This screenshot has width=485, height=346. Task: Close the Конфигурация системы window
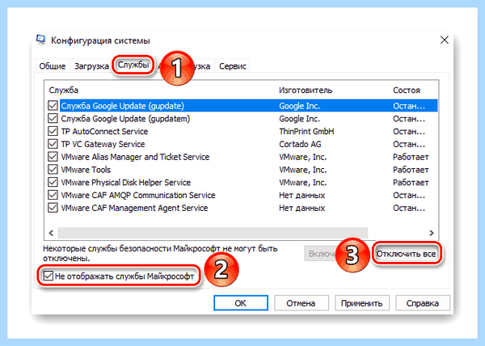pyautogui.click(x=445, y=40)
